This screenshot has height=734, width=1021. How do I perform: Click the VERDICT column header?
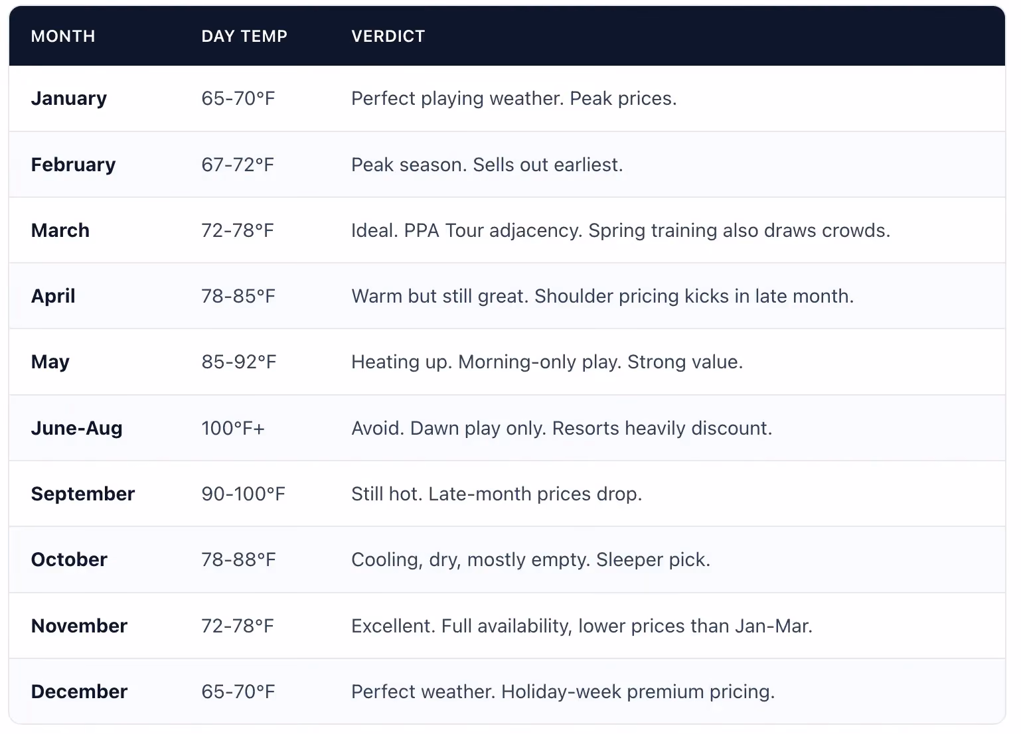388,37
